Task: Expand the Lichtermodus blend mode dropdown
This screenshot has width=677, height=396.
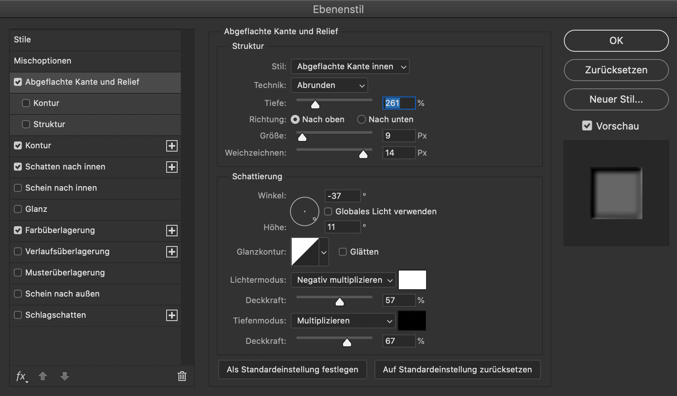Action: point(343,280)
